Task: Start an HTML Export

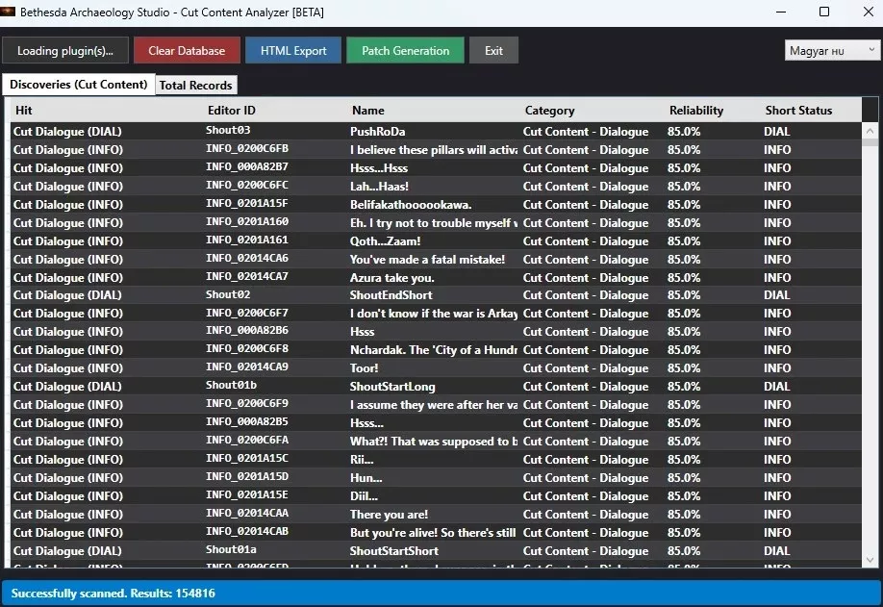Action: coord(293,51)
